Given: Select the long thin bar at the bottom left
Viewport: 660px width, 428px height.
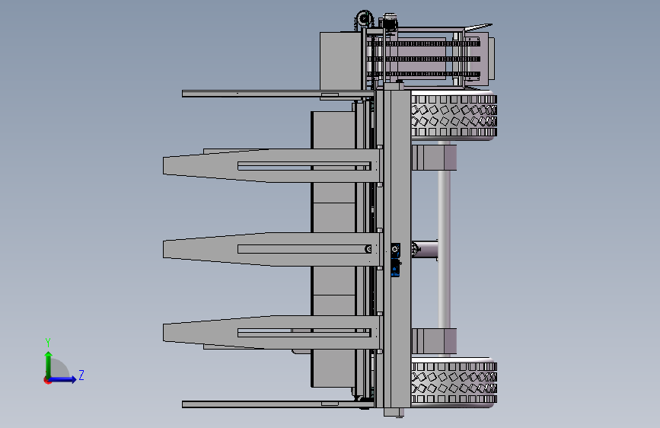Looking at the screenshot, I should point(278,404).
